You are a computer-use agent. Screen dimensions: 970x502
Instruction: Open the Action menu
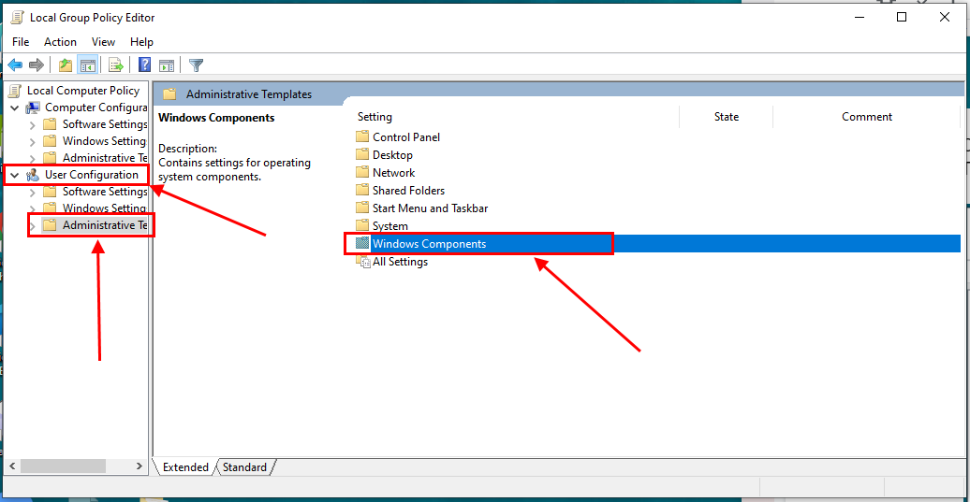pyautogui.click(x=60, y=41)
